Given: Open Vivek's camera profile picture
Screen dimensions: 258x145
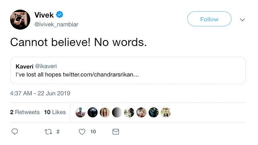Looking at the screenshot, I should (20, 20).
